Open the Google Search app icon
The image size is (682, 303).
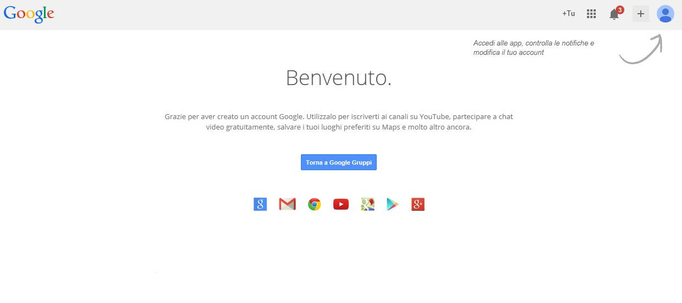260,205
